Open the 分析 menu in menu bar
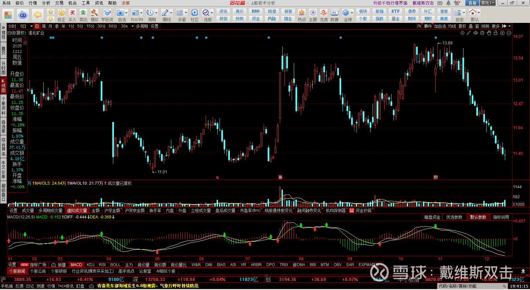Screen dimensions: 530x290 pos(46,3)
